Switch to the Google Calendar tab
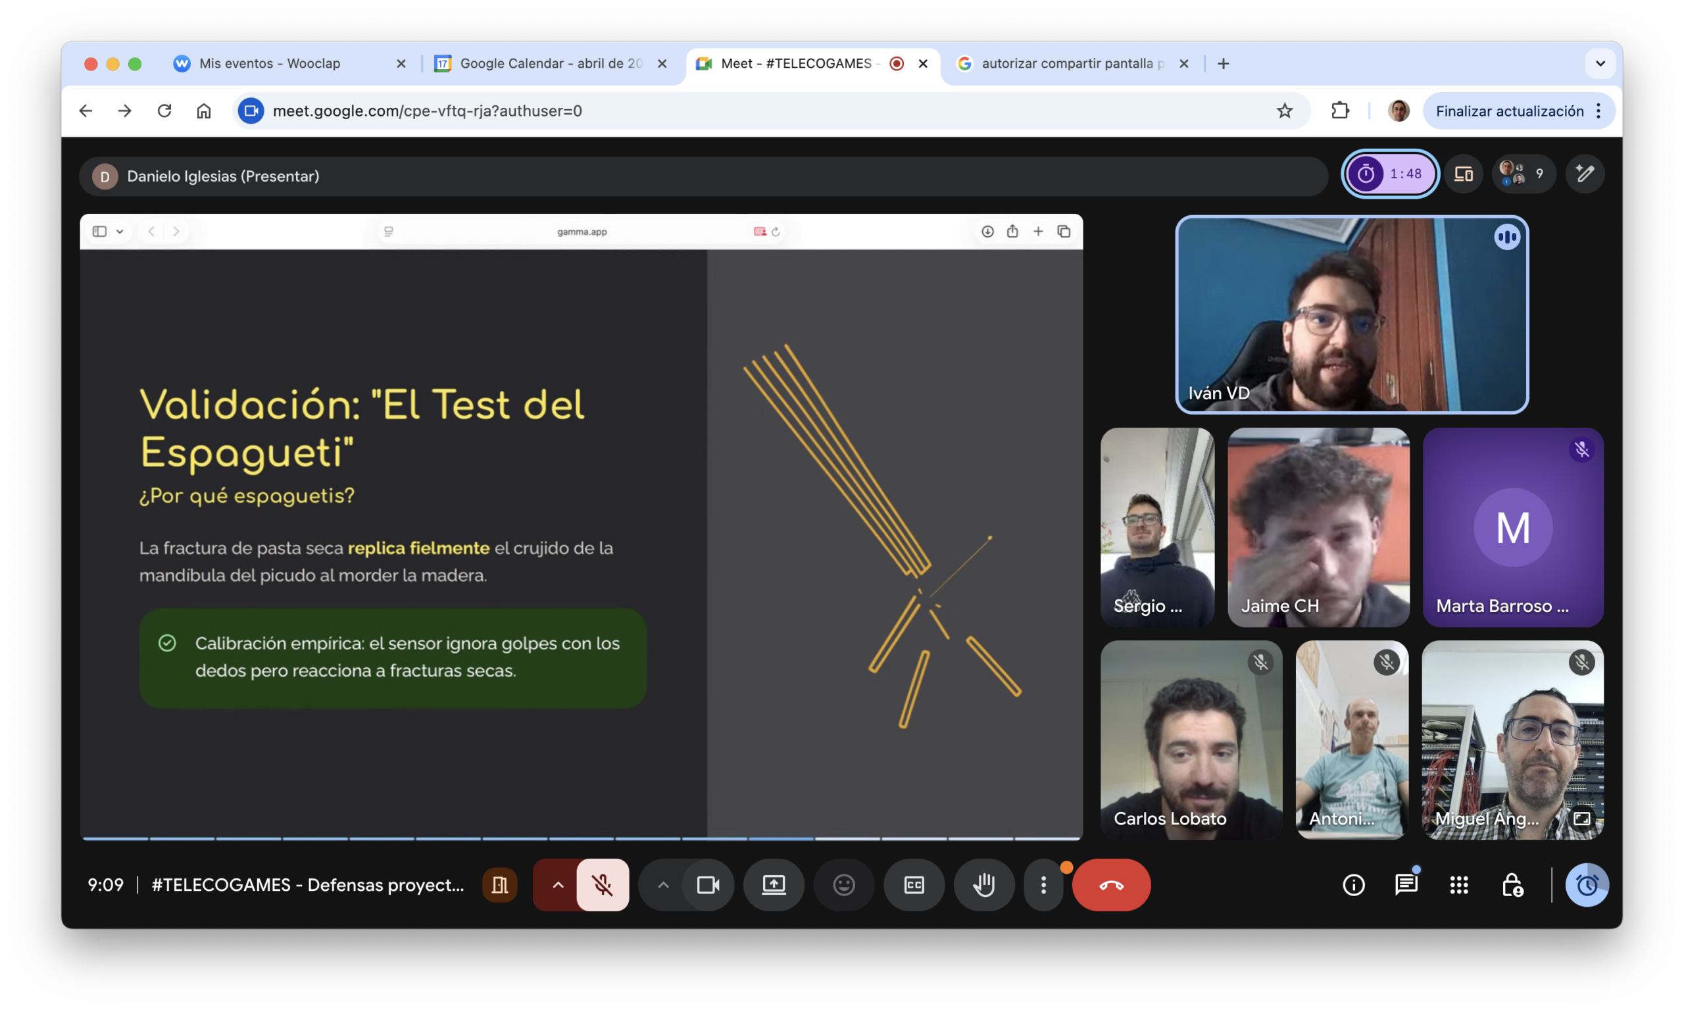Image resolution: width=1684 pixels, height=1010 pixels. [x=550, y=63]
